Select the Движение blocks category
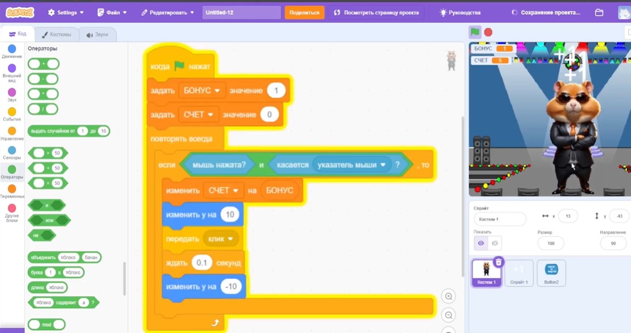The image size is (631, 333). [x=12, y=51]
